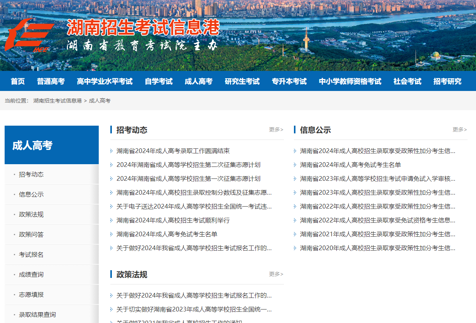
Task: Open 湖南省2024年成人高考录取工作圆满结束 article
Action: pyautogui.click(x=173, y=150)
